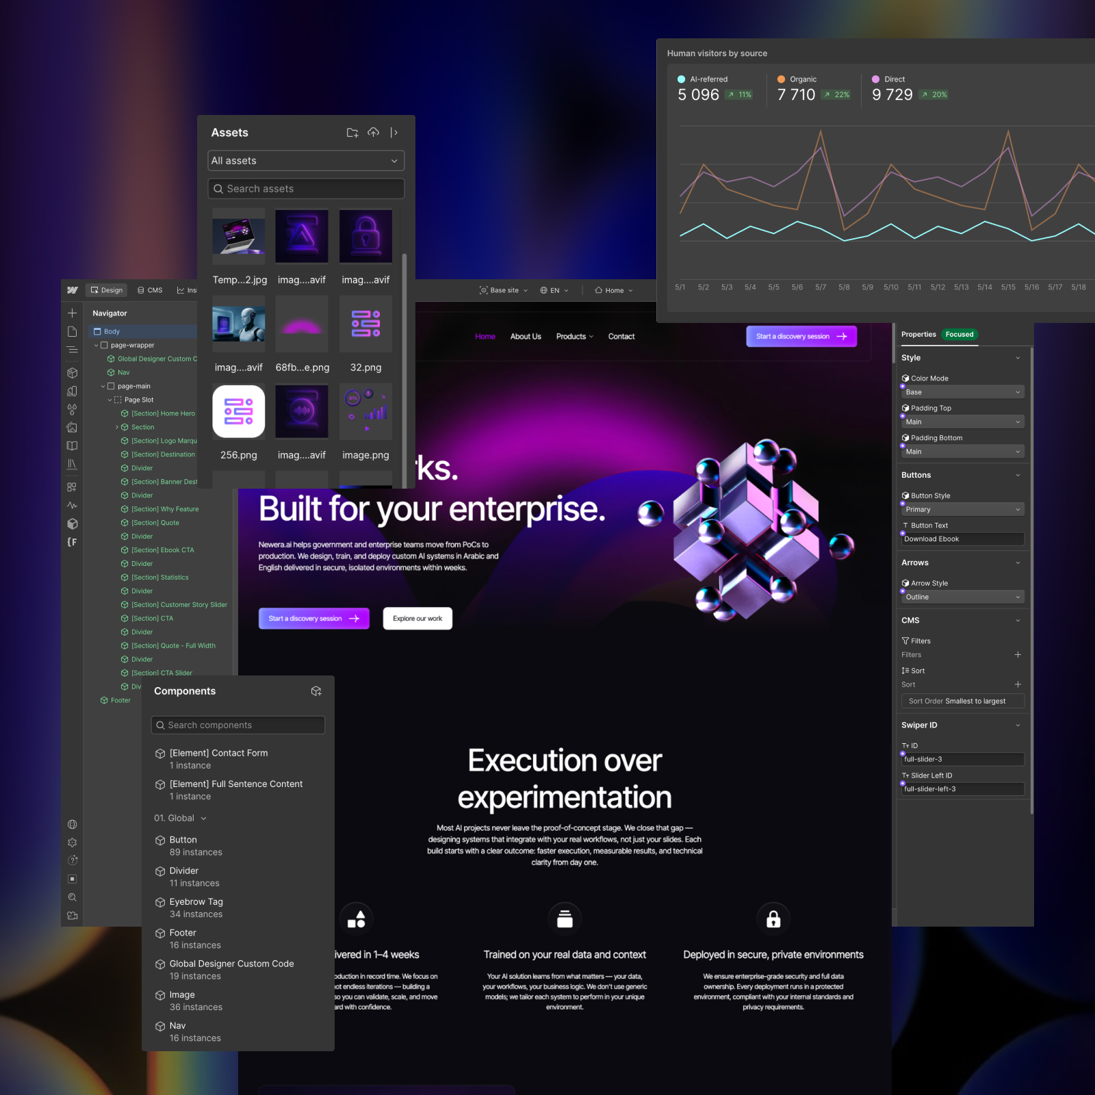Click the new folder icon in Assets panel

point(352,133)
